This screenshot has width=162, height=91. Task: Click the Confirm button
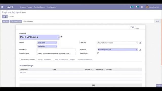pyautogui.click(x=6, y=21)
